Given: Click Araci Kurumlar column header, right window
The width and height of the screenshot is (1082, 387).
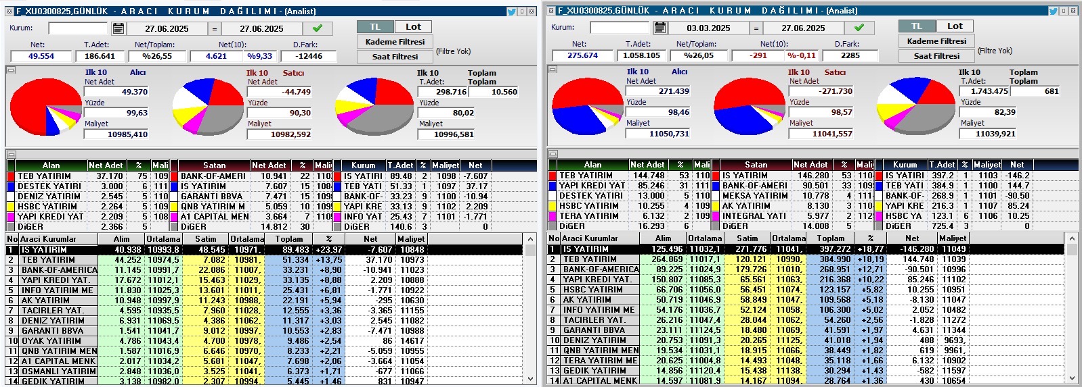Looking at the screenshot, I should (x=600, y=238).
